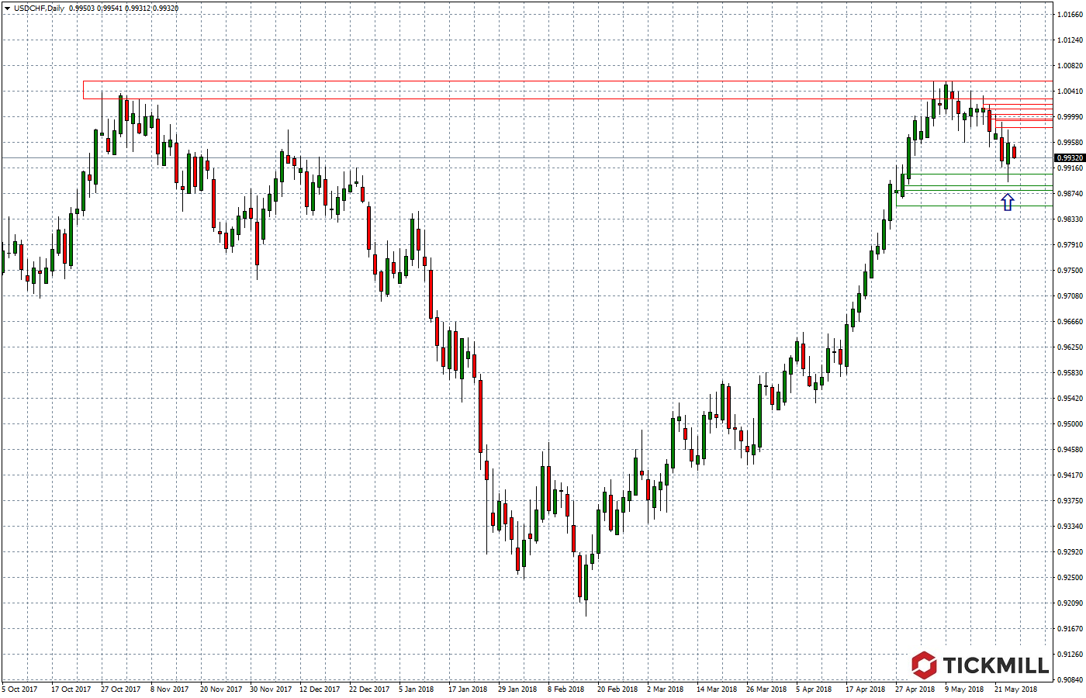
Task: Click the 20 Nov 2017 date label
Action: (x=221, y=689)
